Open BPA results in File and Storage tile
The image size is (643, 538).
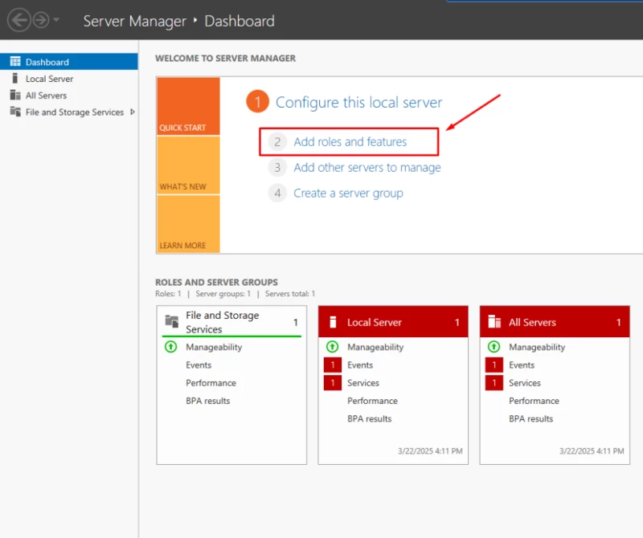(208, 401)
